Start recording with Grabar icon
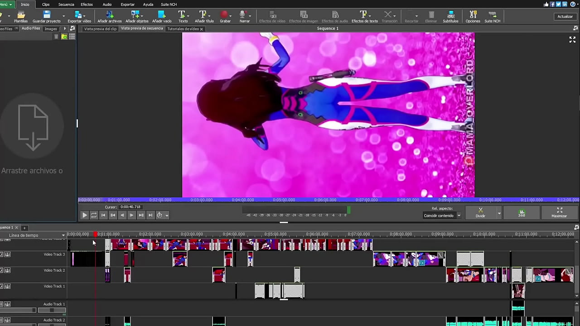580x326 pixels. [224, 14]
